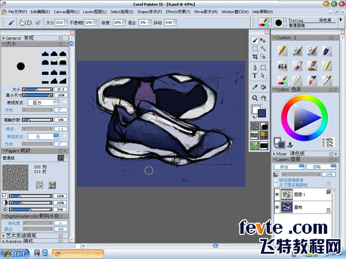Click the 浓度 value field on property bar
Viewport: 346px width, 259px height.
(118, 22)
